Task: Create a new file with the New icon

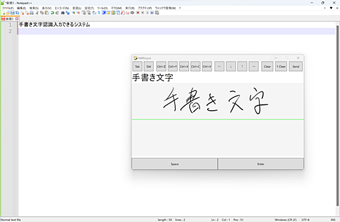Action: coord(3,13)
